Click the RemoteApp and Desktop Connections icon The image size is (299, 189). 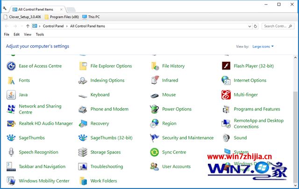226,124
